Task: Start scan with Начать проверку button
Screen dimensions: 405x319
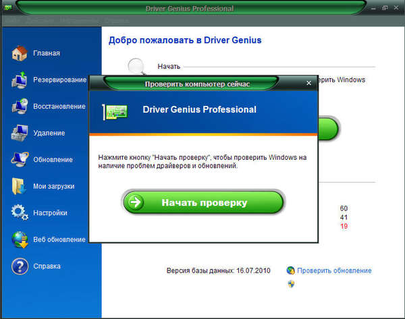Action: (x=202, y=202)
